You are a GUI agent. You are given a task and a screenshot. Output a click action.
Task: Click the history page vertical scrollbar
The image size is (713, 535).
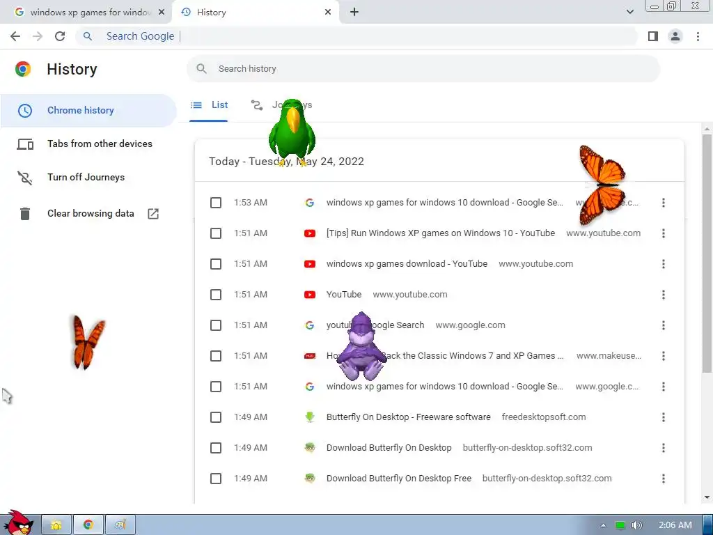(x=707, y=252)
